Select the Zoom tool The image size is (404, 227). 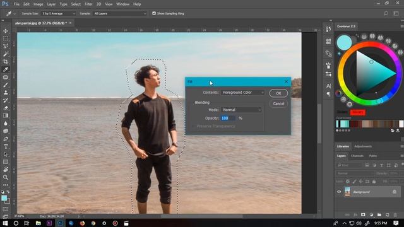tap(6, 177)
